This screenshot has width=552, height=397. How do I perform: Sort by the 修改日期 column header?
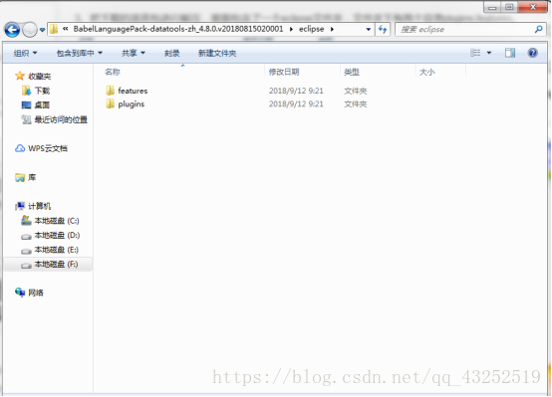(284, 72)
